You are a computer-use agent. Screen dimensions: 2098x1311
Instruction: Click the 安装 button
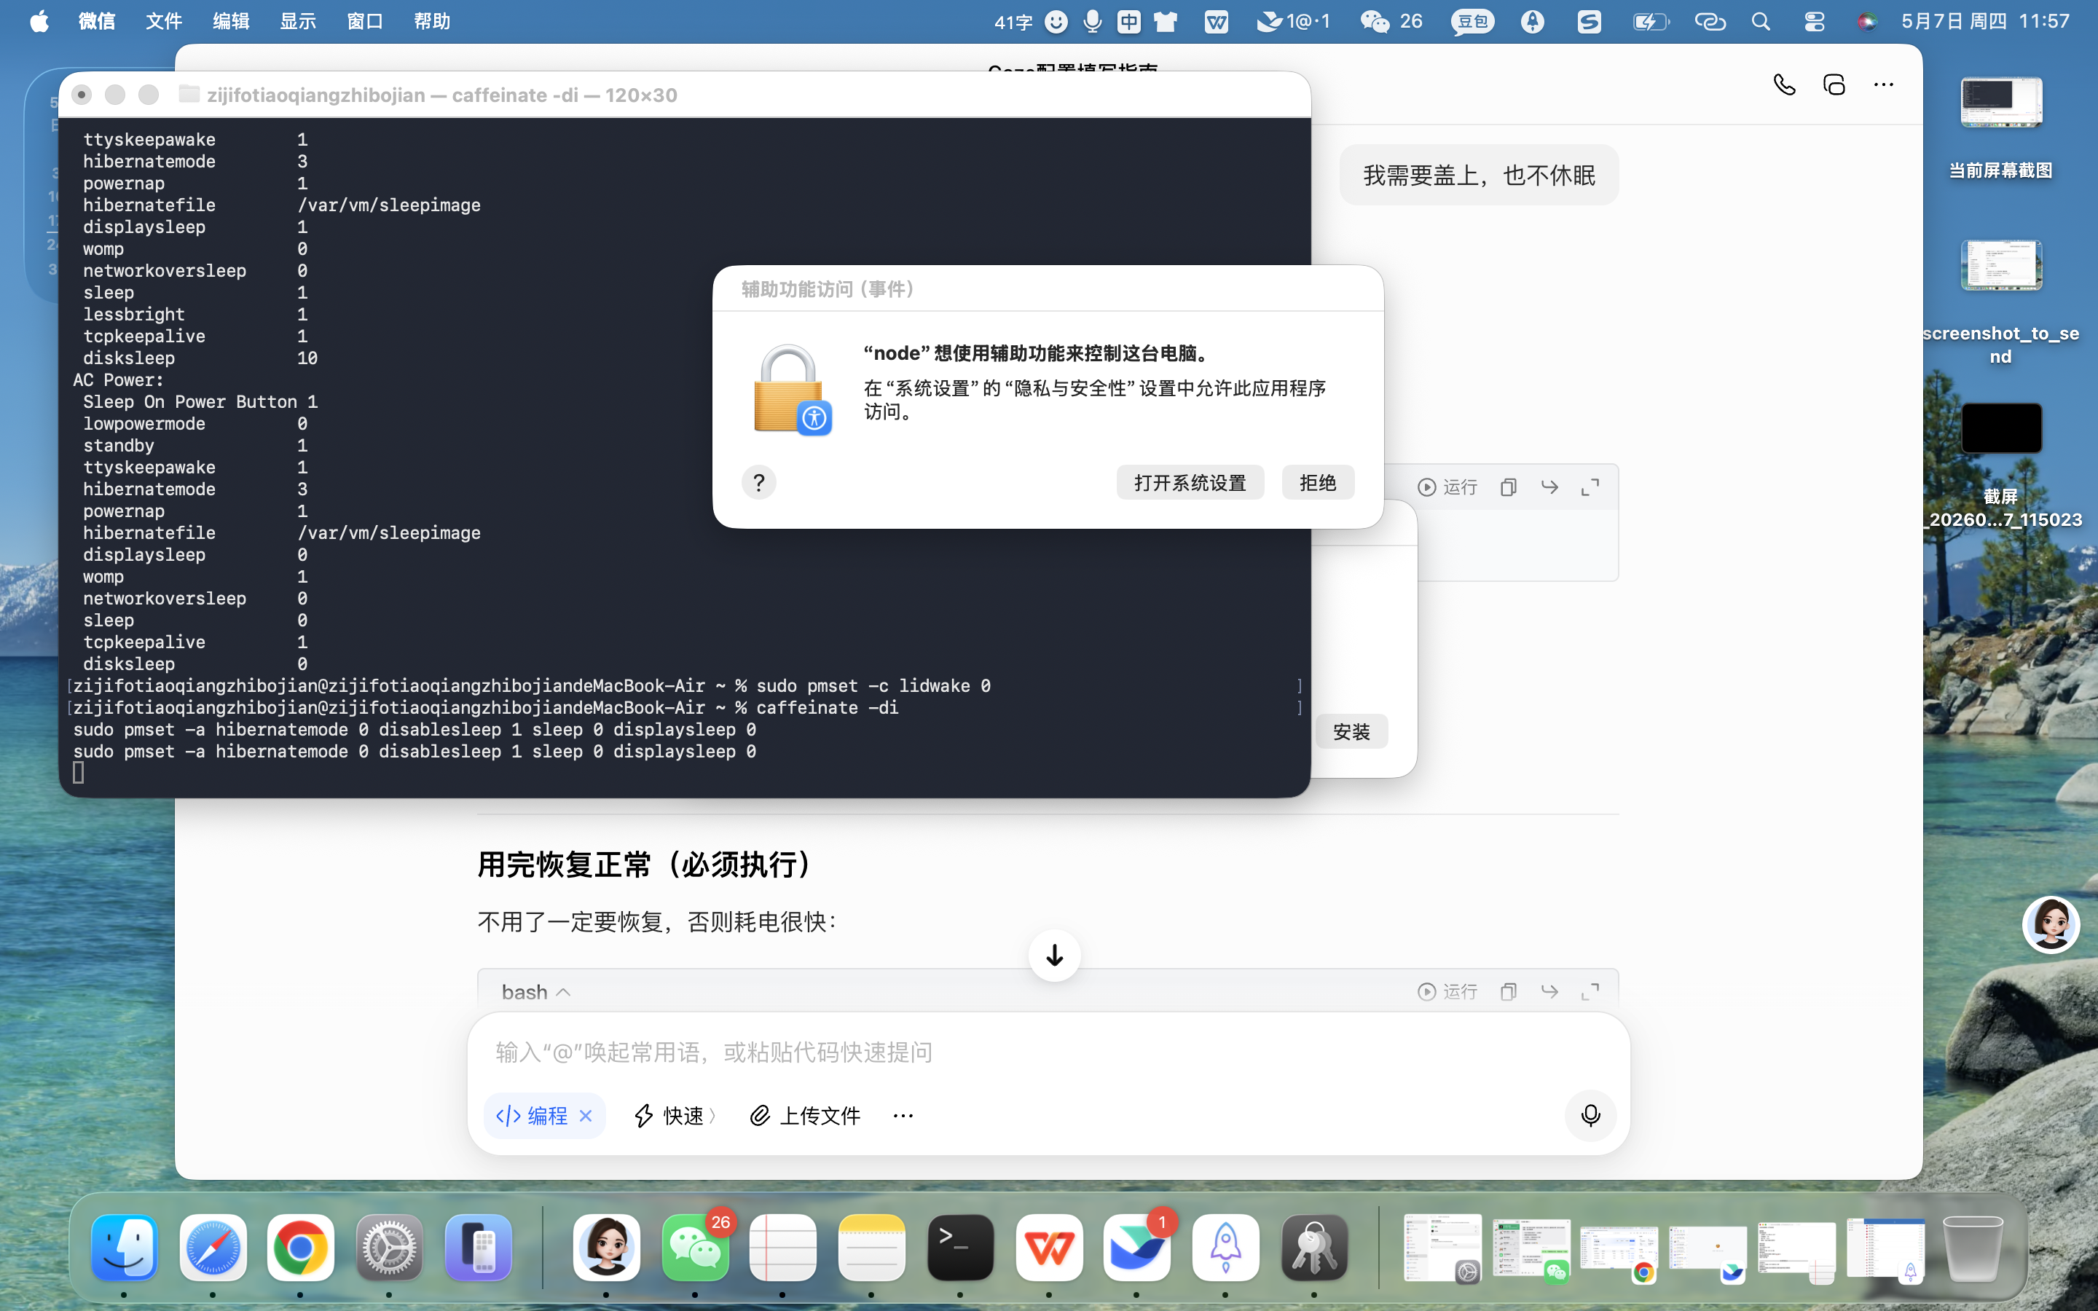tap(1351, 732)
